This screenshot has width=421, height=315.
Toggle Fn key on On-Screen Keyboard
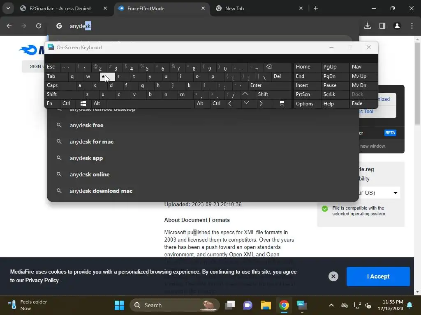[52, 103]
